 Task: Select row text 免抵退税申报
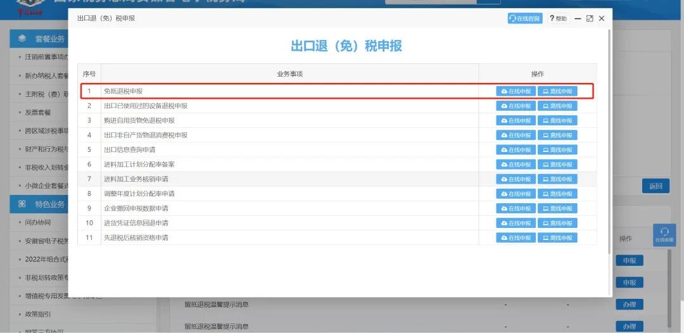(123, 91)
